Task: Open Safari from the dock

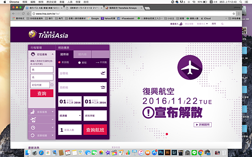Action: pos(41,152)
